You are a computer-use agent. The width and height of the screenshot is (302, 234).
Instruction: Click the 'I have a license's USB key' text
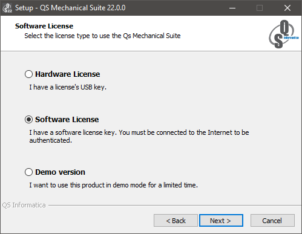point(68,87)
